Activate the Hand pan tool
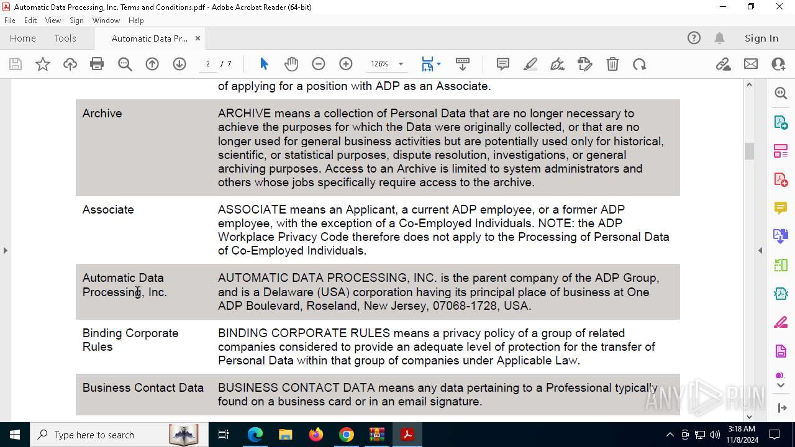 (291, 64)
